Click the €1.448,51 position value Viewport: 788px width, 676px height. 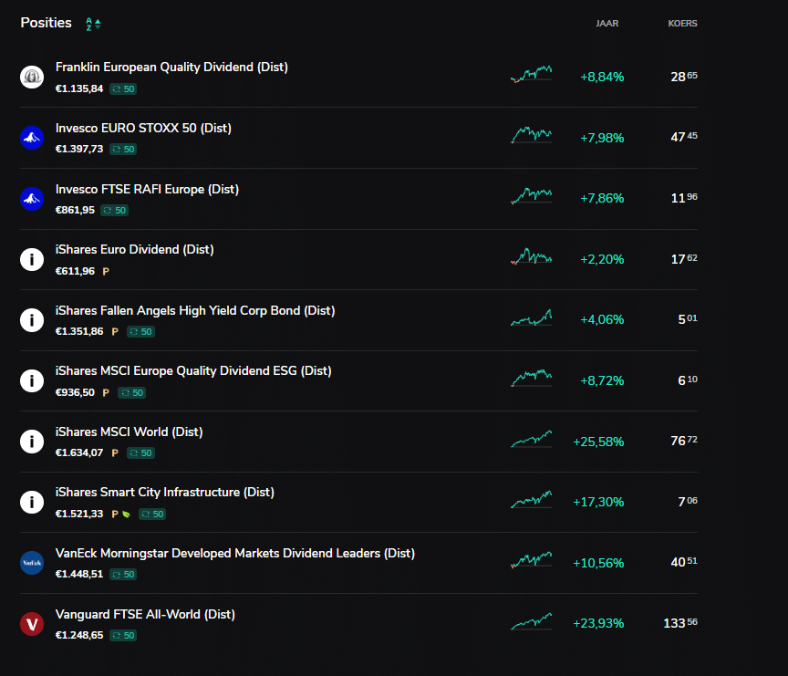pyautogui.click(x=79, y=574)
